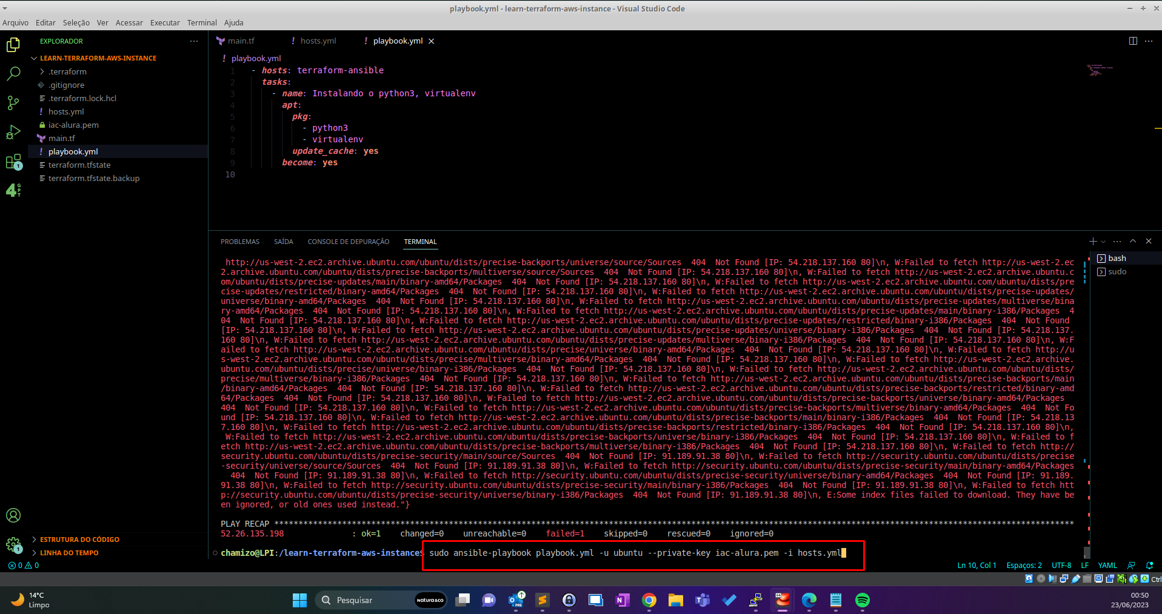Open Windows Start menu

point(299,600)
